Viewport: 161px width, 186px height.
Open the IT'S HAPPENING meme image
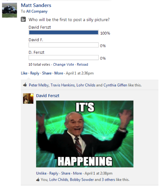85,134
